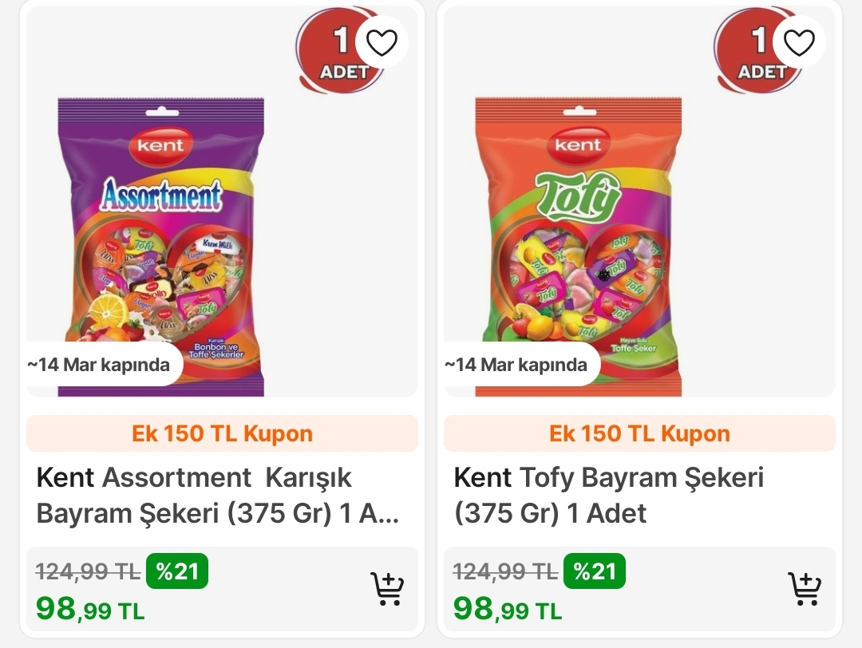Image resolution: width=862 pixels, height=648 pixels.
Task: Favorite the Kent Assortment product with heart icon
Action: (x=382, y=42)
